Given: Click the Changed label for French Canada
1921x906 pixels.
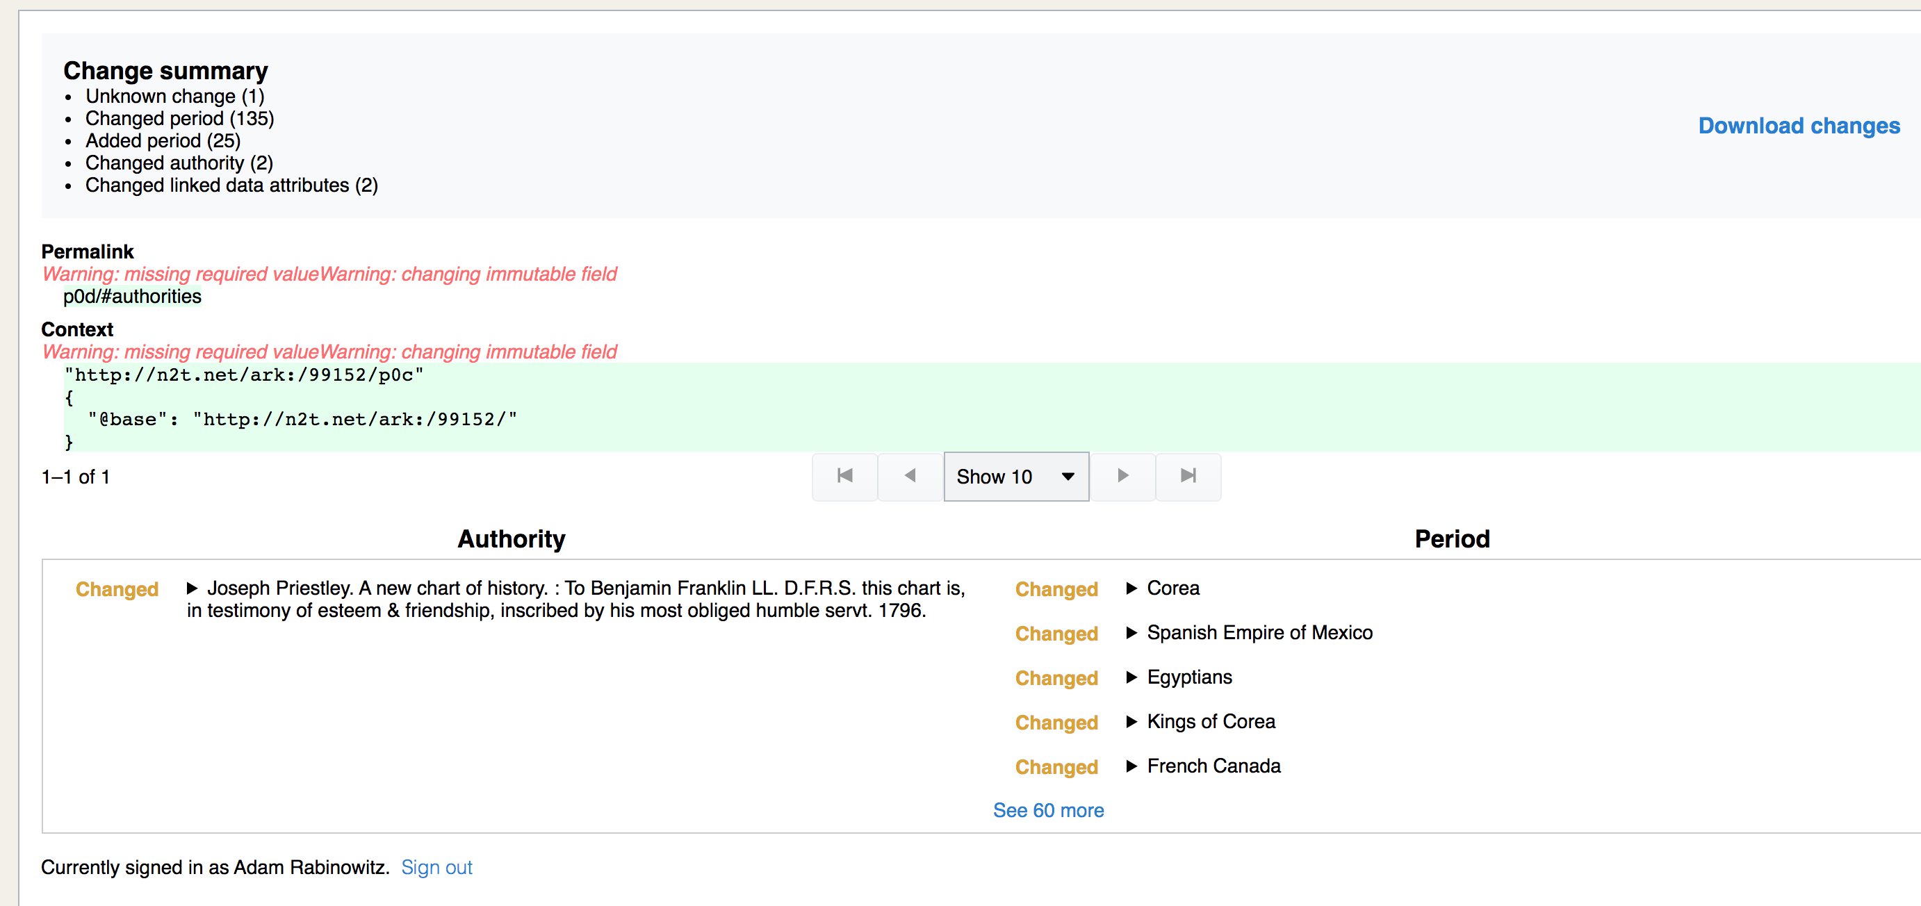Looking at the screenshot, I should 1056,766.
